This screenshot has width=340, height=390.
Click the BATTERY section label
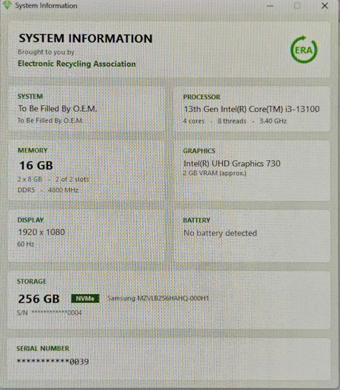pyautogui.click(x=196, y=220)
